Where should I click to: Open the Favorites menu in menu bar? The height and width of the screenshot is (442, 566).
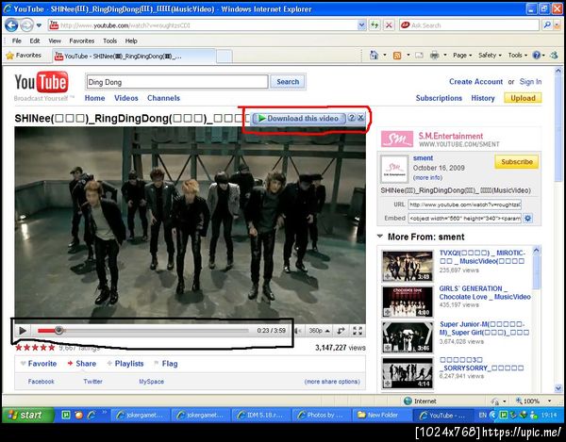[81, 41]
